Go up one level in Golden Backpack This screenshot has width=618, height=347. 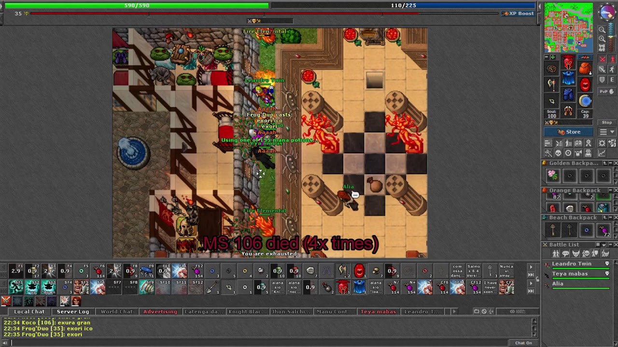coord(604,163)
